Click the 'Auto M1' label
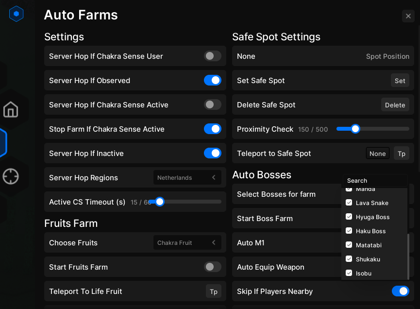Screen dimensions: 420x309 [251, 243]
